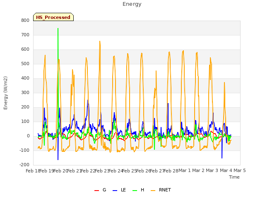Viewport: 265px width, 198px height.
Task: Click the 400 y-axis tick label
Action: 25,78
